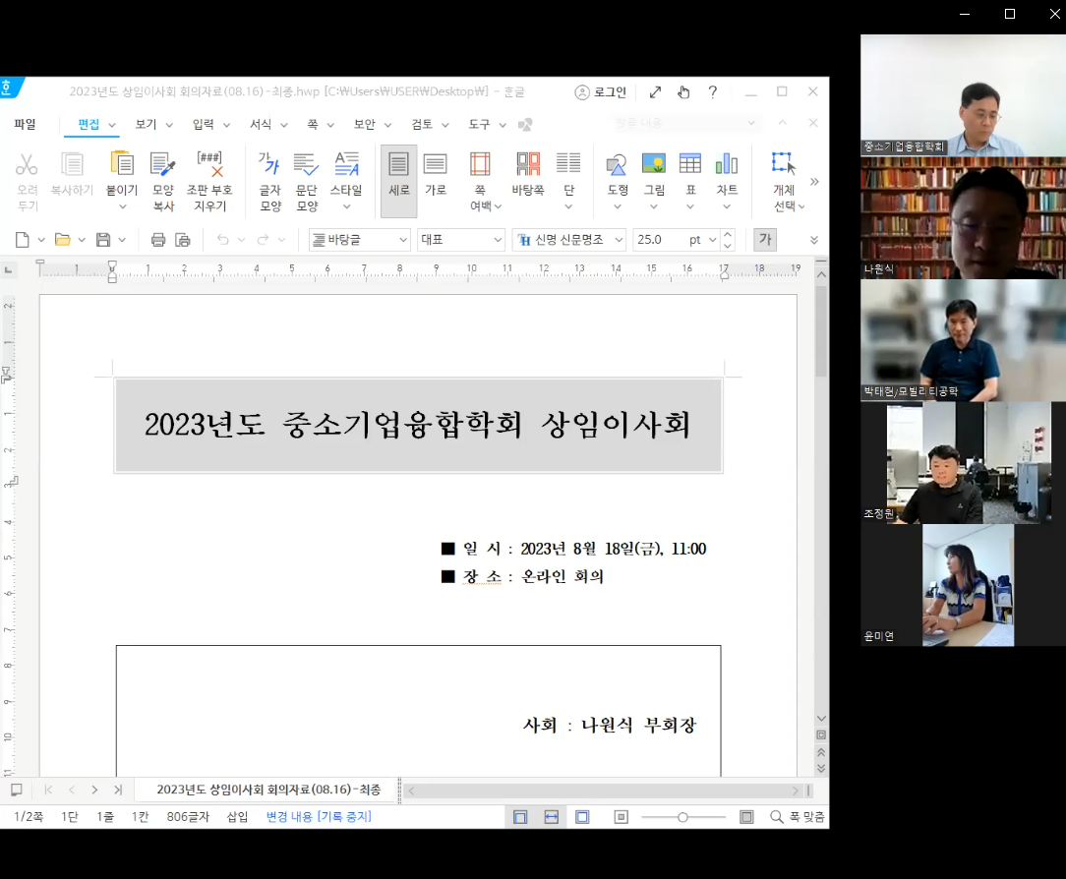Click the Master Page (바탕쪽) icon
Screen dimensions: 1066x879
[x=528, y=164]
